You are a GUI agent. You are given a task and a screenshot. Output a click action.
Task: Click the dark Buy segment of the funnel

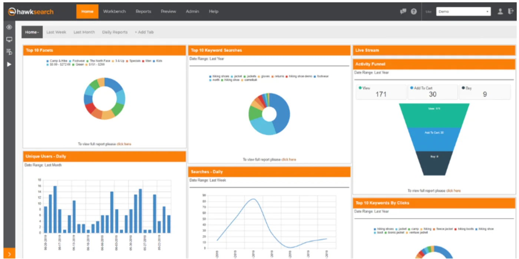click(434, 163)
